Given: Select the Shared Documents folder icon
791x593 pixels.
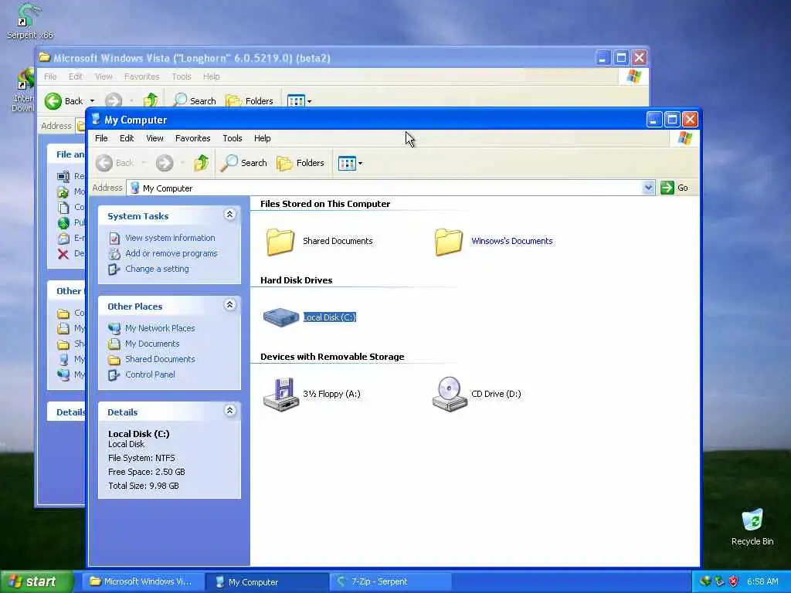Looking at the screenshot, I should 280,241.
